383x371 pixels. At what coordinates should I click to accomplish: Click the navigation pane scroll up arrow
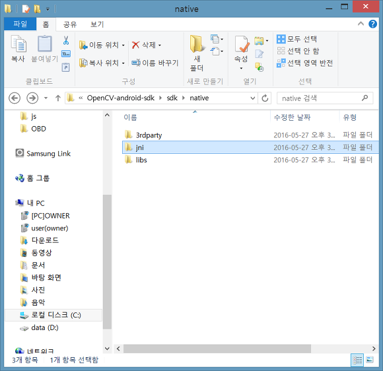[107, 115]
